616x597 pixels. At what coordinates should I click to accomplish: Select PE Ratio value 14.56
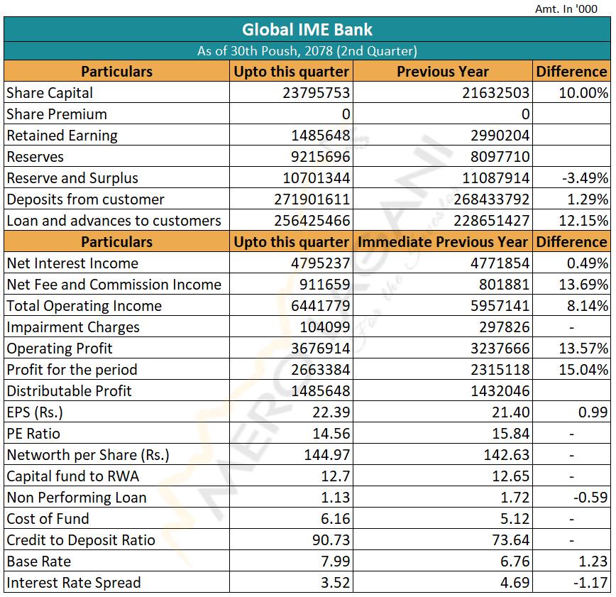pyautogui.click(x=331, y=434)
